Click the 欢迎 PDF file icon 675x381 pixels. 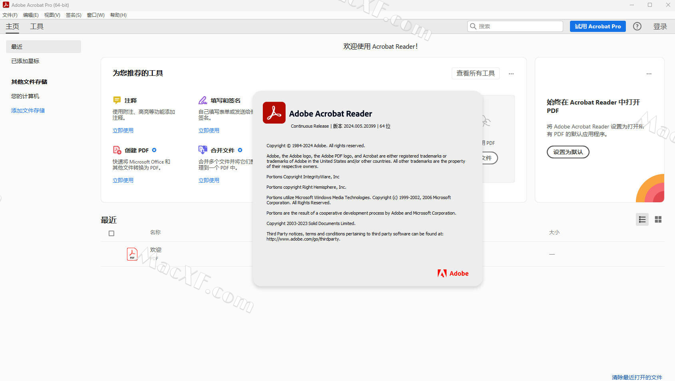coord(132,254)
